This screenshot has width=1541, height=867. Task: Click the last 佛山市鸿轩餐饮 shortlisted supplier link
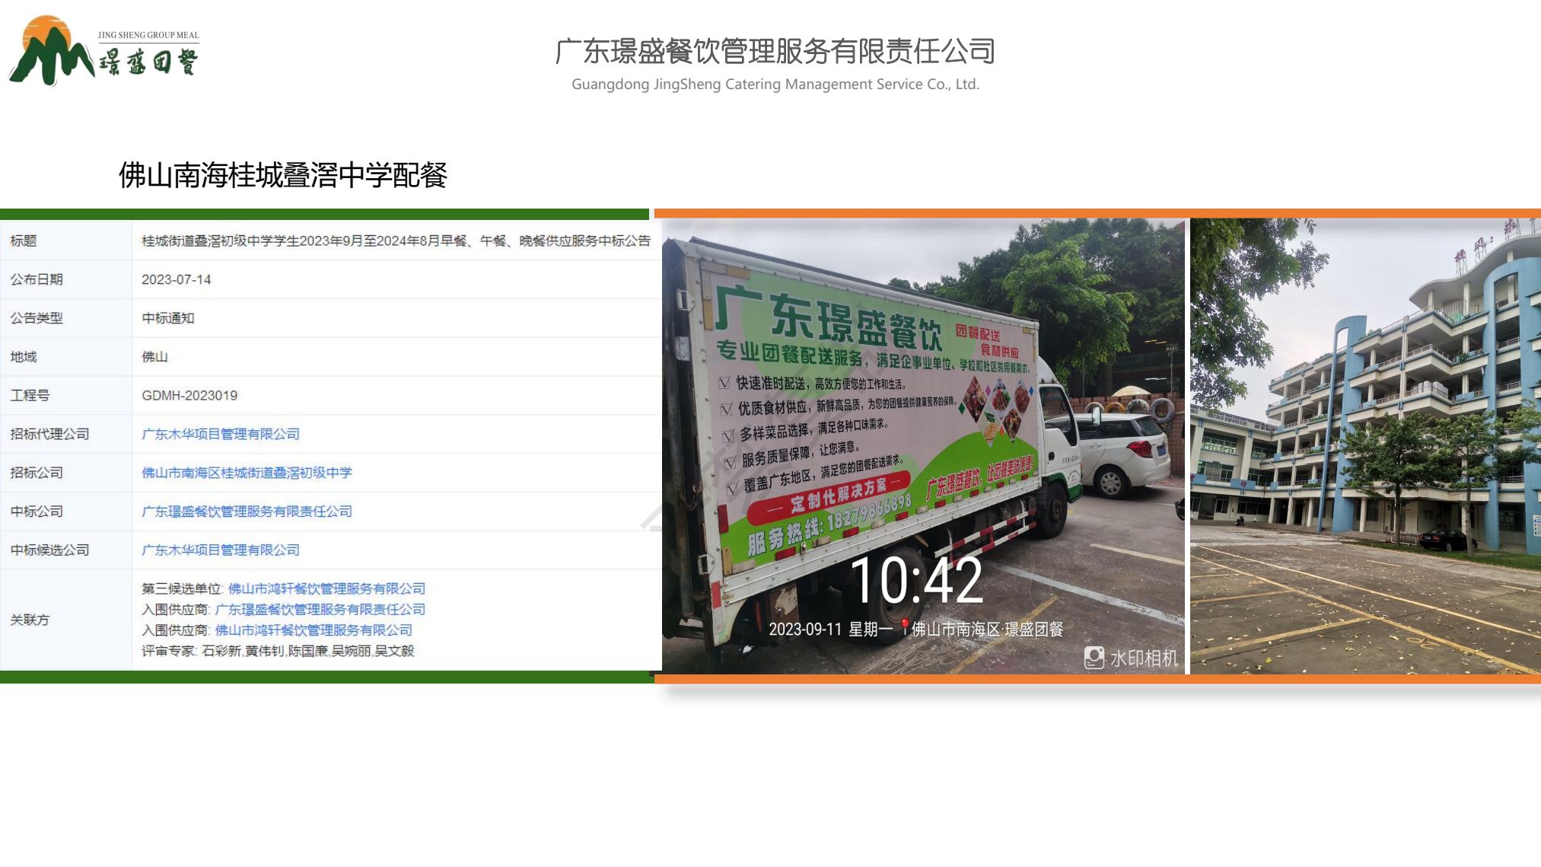click(x=314, y=630)
